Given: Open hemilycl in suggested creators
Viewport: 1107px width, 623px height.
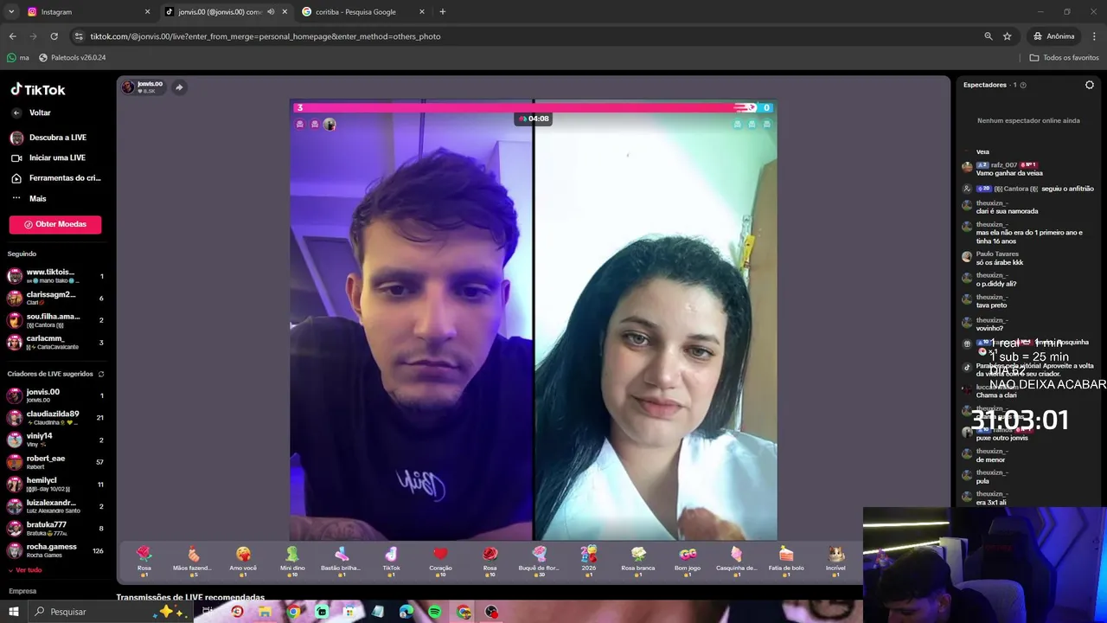Looking at the screenshot, I should pos(55,484).
